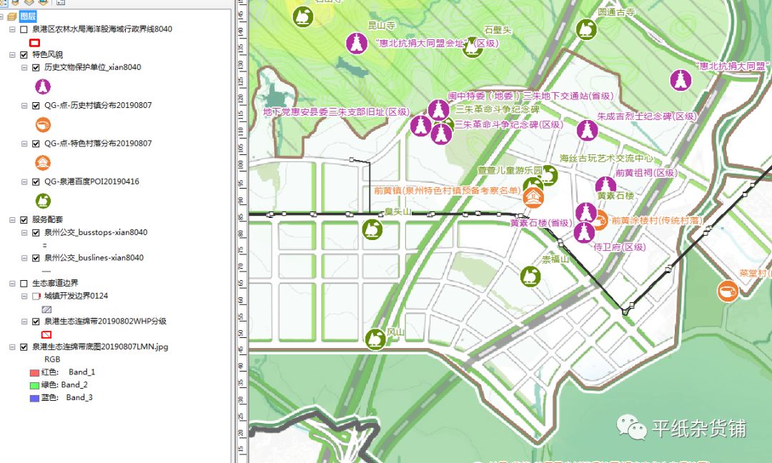Check the 城镇开发边界0124 layer box
The image size is (772, 463).
[36, 297]
